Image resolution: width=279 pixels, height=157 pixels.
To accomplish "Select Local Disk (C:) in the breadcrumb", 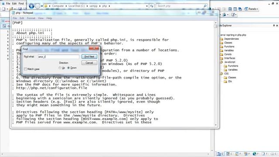I will click(77, 6).
